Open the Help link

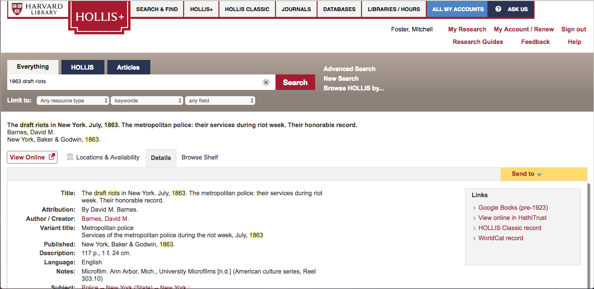(x=575, y=42)
